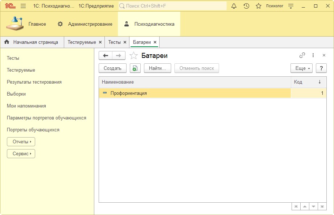This screenshot has height=215, width=334.
Task: Click the Создать button
Action: tap(112, 68)
